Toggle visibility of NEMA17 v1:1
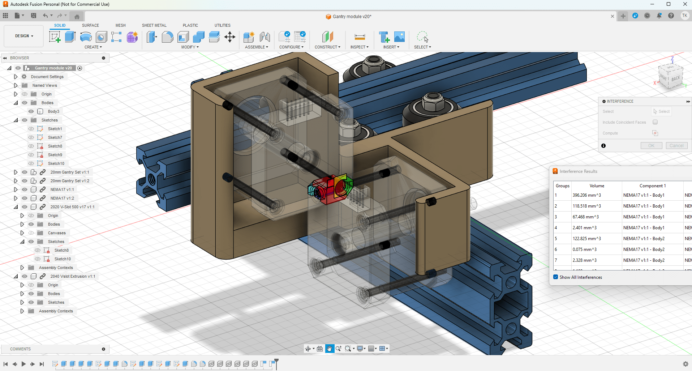This screenshot has width=692, height=371. (x=25, y=189)
